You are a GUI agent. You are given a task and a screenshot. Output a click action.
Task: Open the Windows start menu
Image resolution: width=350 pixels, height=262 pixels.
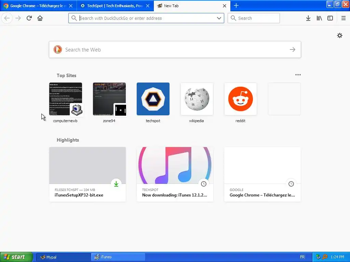16,257
